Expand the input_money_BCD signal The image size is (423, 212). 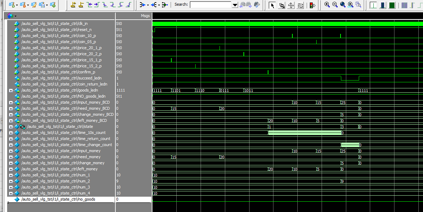(x=11, y=103)
